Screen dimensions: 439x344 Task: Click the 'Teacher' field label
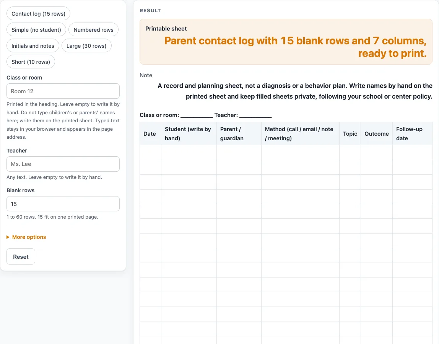(17, 151)
